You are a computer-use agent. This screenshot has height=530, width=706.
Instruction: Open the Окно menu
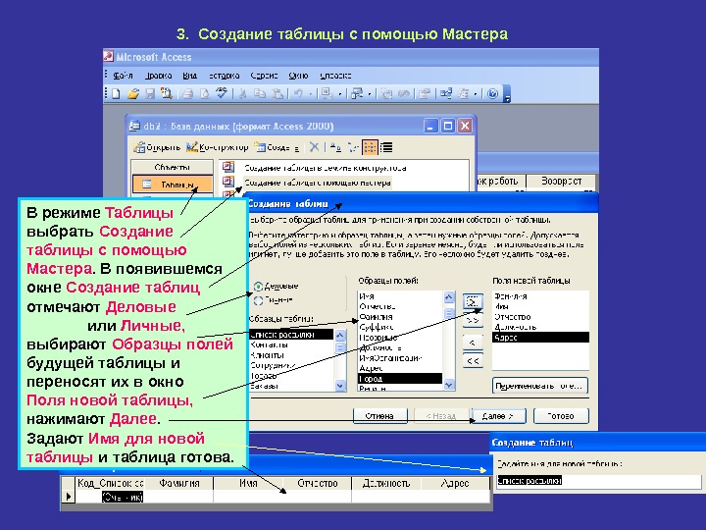[298, 76]
